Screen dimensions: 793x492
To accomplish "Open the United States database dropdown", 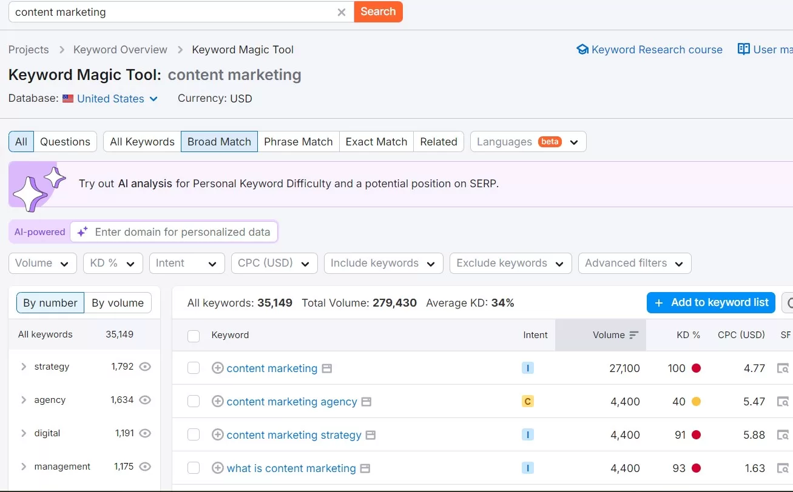I will 117,99.
